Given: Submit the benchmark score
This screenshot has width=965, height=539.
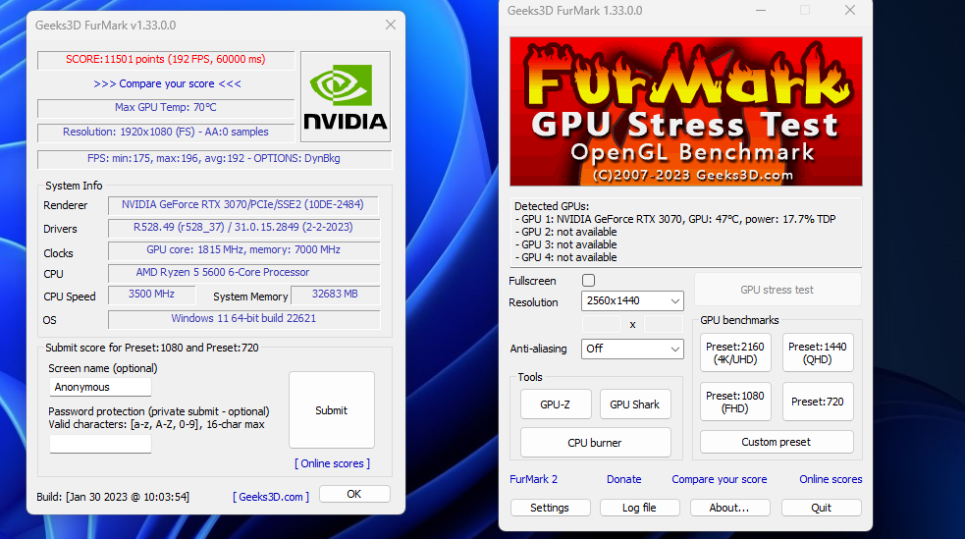Looking at the screenshot, I should click(x=332, y=409).
